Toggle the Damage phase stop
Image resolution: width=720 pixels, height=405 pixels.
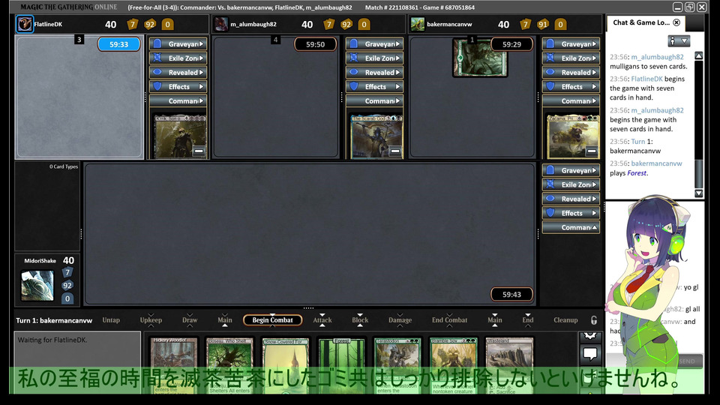click(400, 320)
